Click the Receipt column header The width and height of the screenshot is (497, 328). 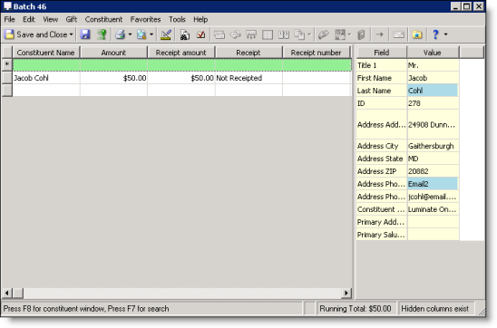(x=248, y=53)
